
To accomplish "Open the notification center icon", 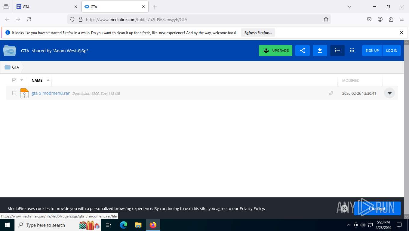I will click(x=399, y=225).
